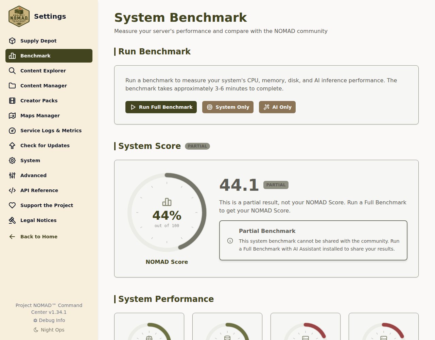The height and width of the screenshot is (340, 435).
Task: Follow the Back to Home link
Action: (49, 237)
